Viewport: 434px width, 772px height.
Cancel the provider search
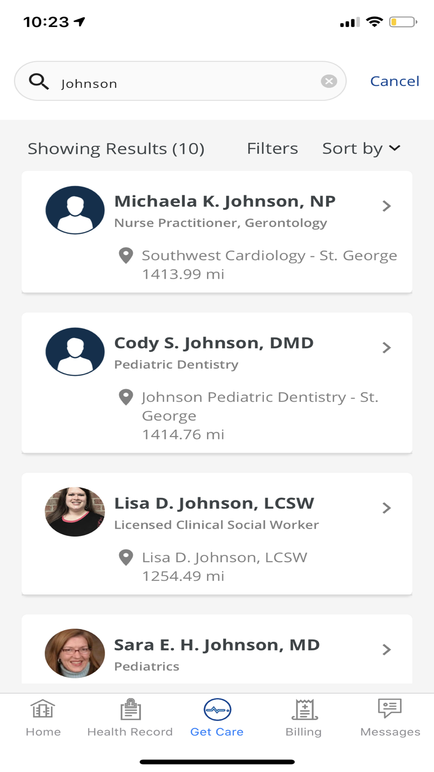point(395,81)
